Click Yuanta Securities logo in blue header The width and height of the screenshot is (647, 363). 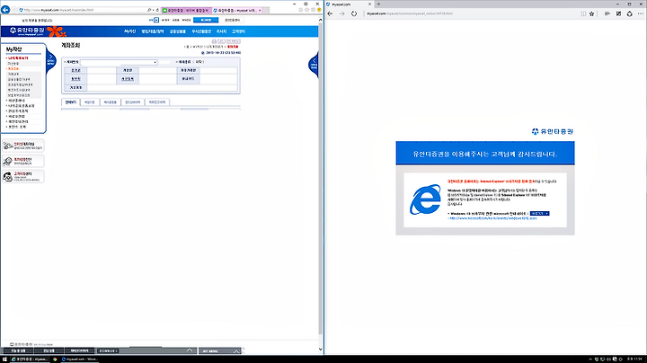[x=27, y=31]
